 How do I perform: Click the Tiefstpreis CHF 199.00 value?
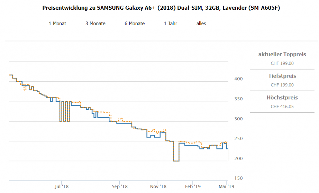point(282,85)
